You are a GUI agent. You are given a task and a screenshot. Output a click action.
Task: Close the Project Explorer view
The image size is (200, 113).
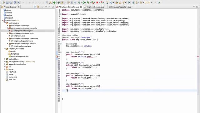[x=18, y=7]
